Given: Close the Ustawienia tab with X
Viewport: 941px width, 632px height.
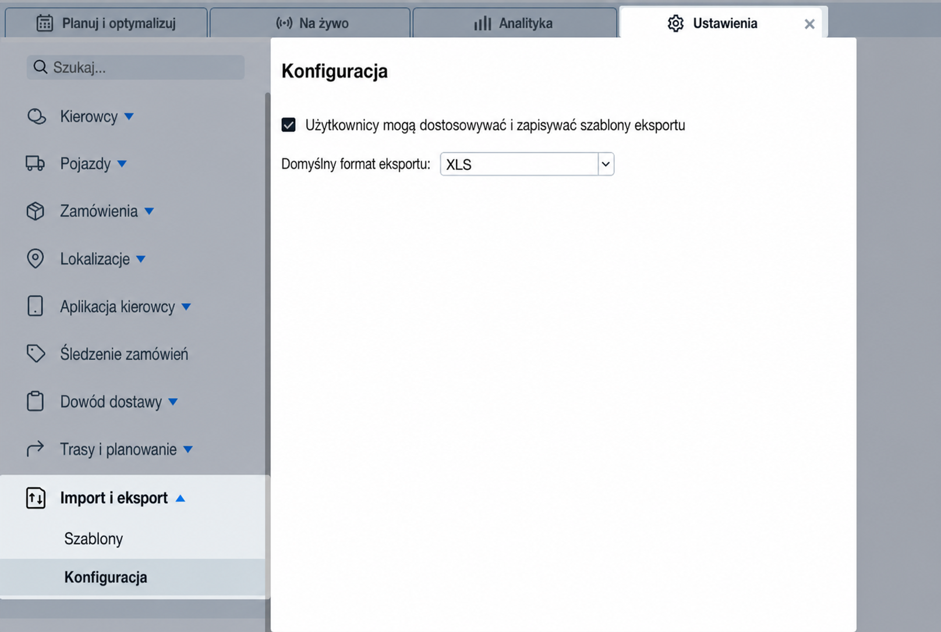Looking at the screenshot, I should click(809, 24).
